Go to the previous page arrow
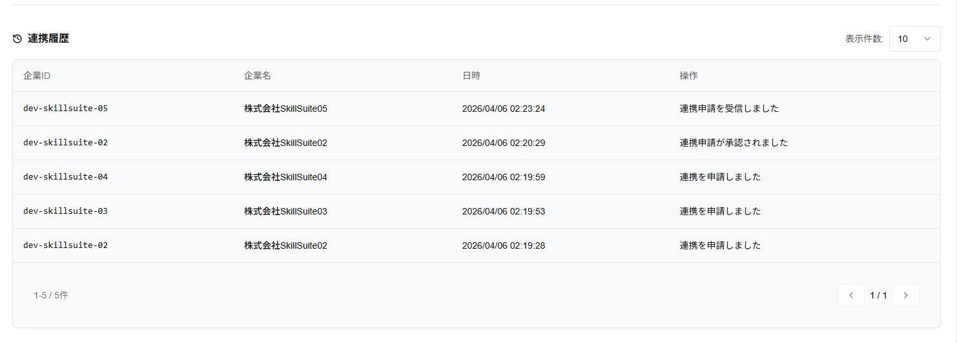 pyautogui.click(x=851, y=295)
